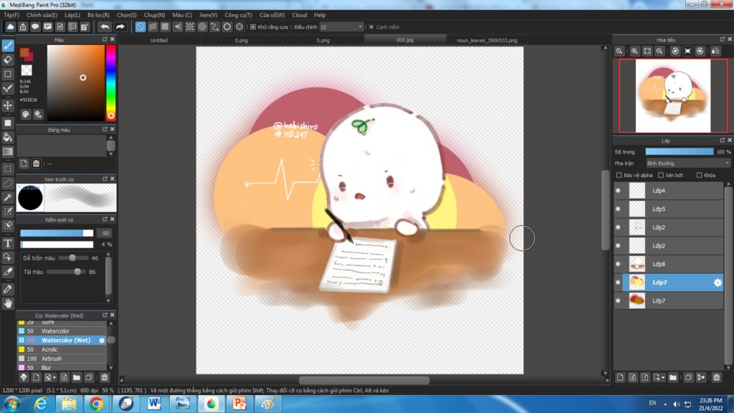This screenshot has height=413, width=734.
Task: Click the Redo arrow in toolbar
Action: click(120, 27)
